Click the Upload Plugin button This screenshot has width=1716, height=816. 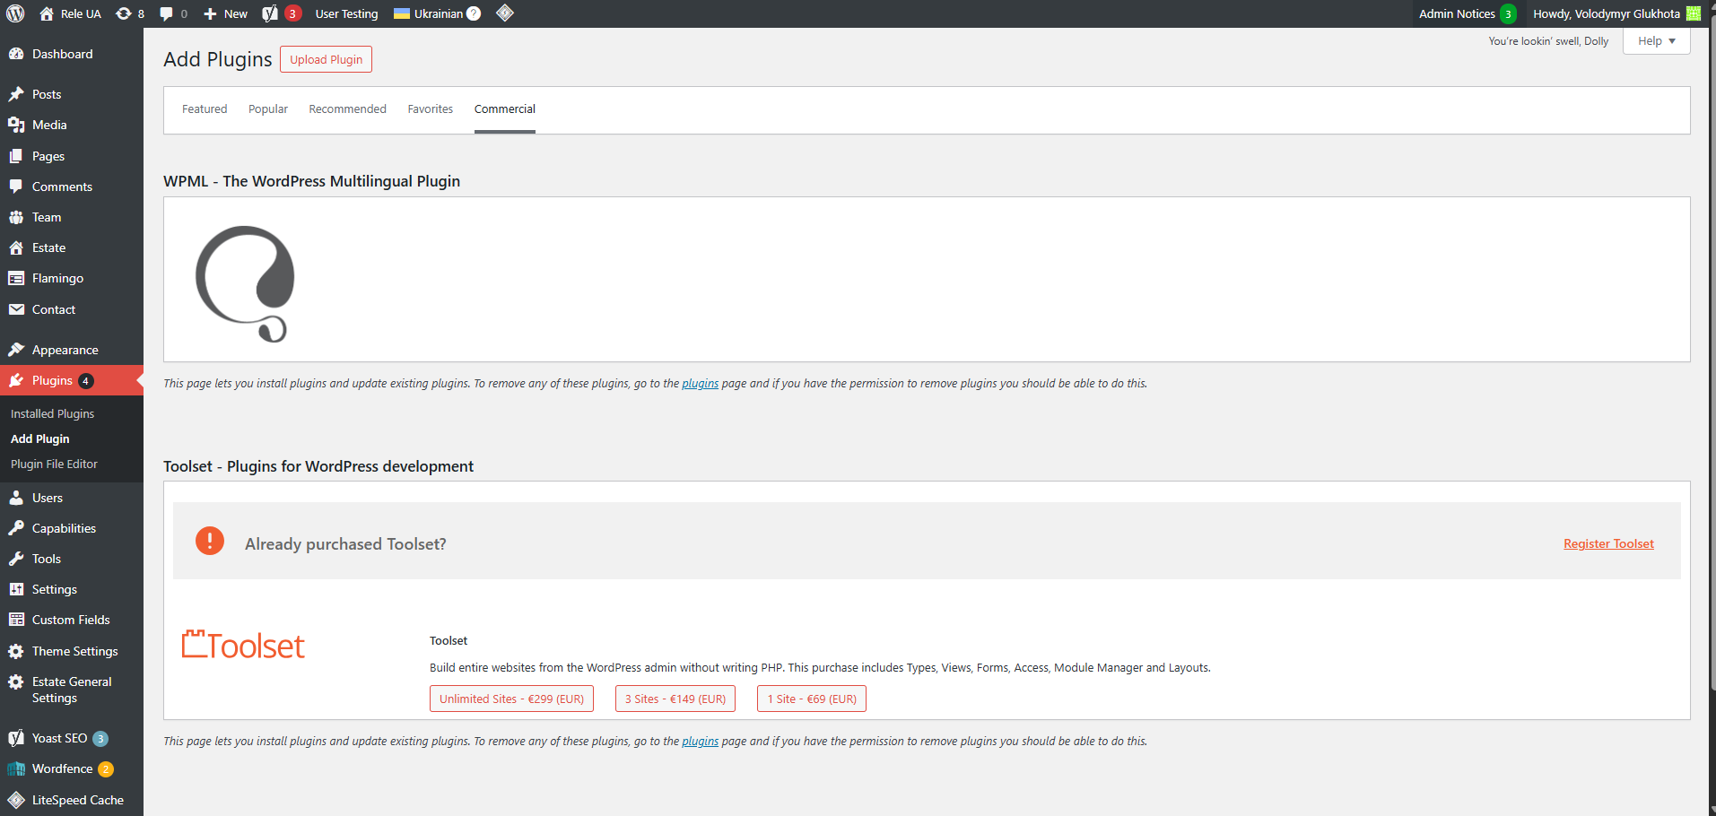(x=326, y=59)
